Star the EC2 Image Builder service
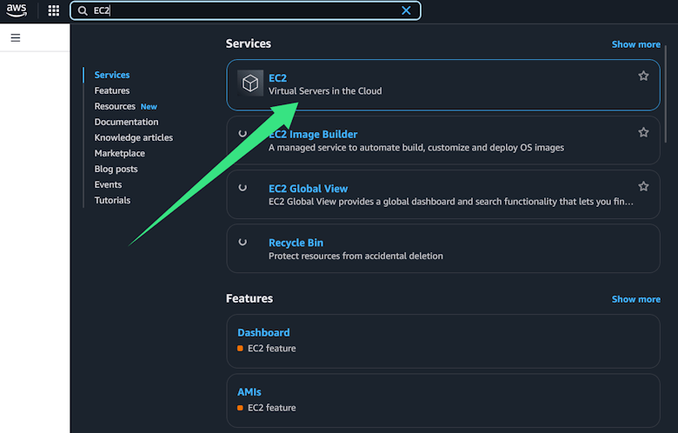This screenshot has width=678, height=433. tap(643, 133)
